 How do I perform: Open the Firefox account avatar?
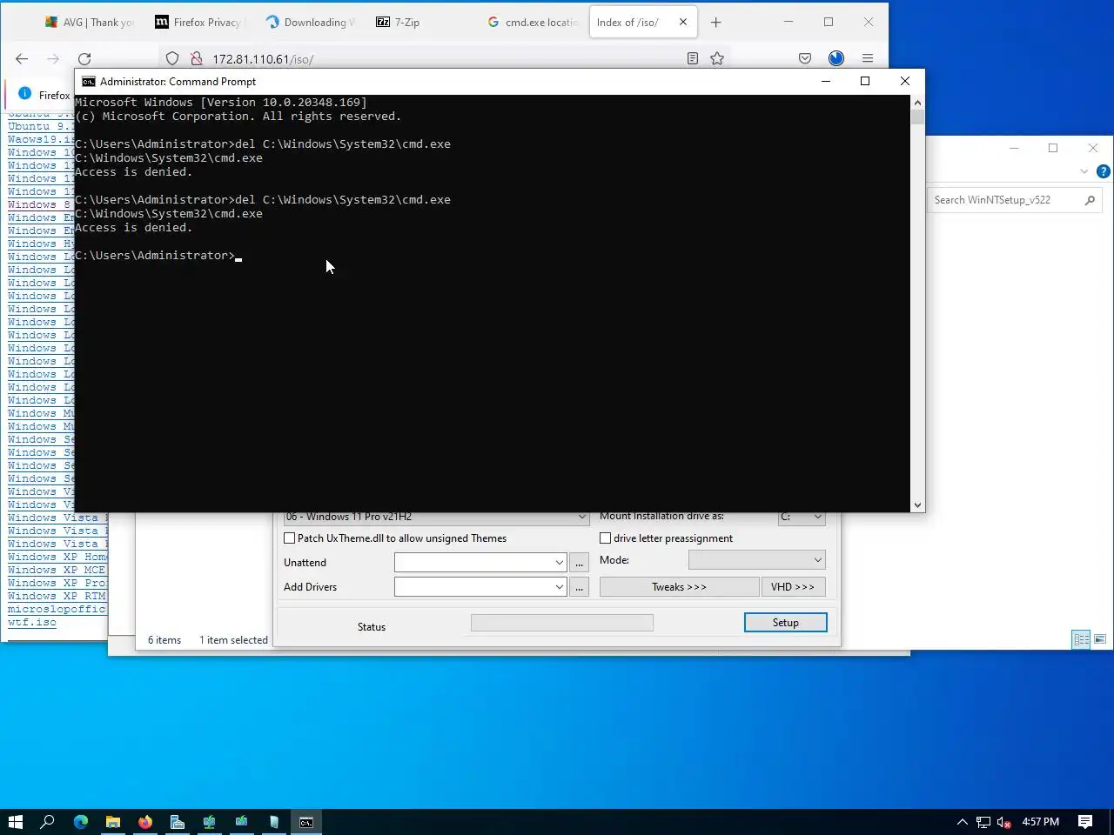point(836,58)
